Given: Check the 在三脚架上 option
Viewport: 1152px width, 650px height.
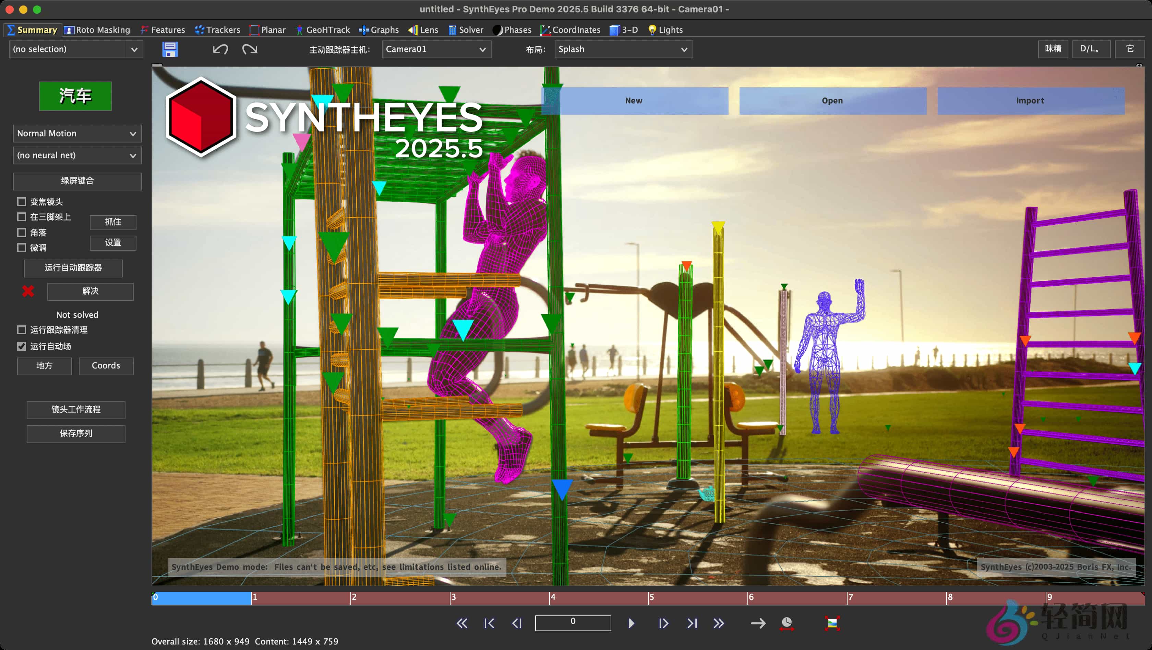Looking at the screenshot, I should 22,217.
